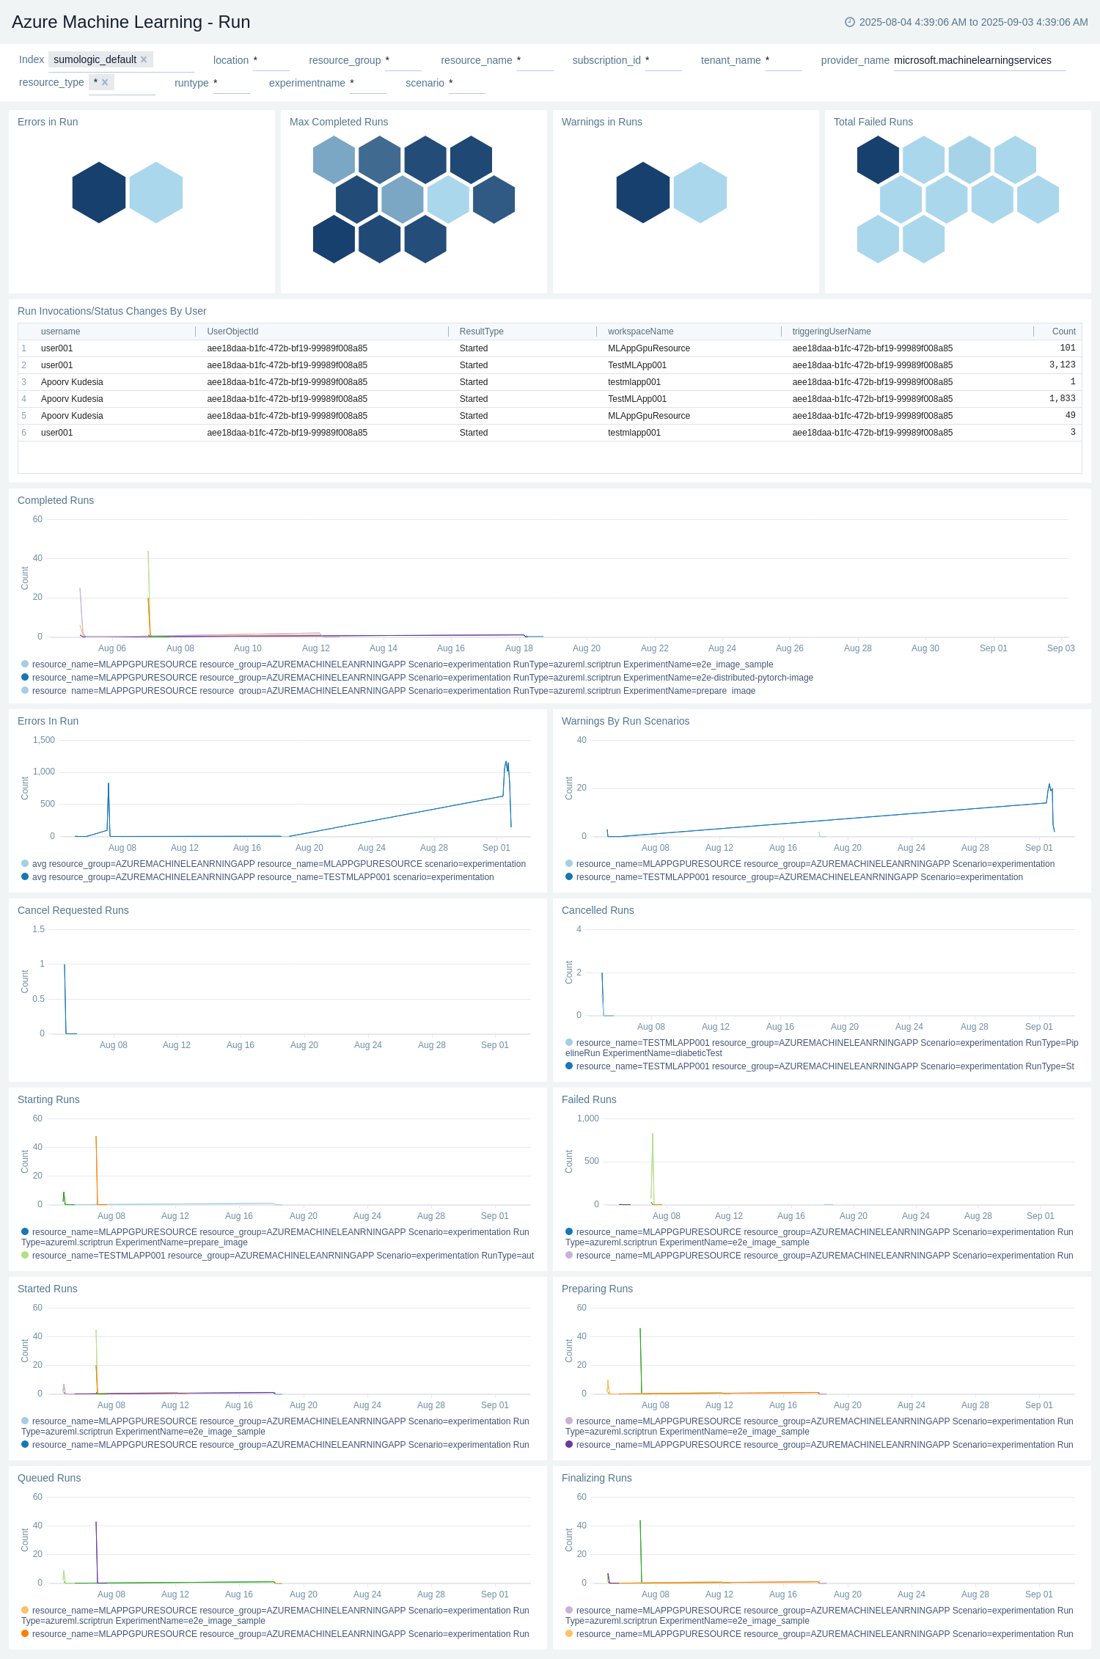
Task: Toggle the prepare_image legend entry in Completed Runs
Action: (389, 690)
